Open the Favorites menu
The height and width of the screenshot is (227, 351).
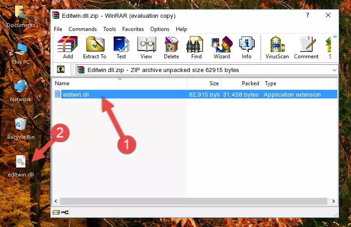click(133, 29)
